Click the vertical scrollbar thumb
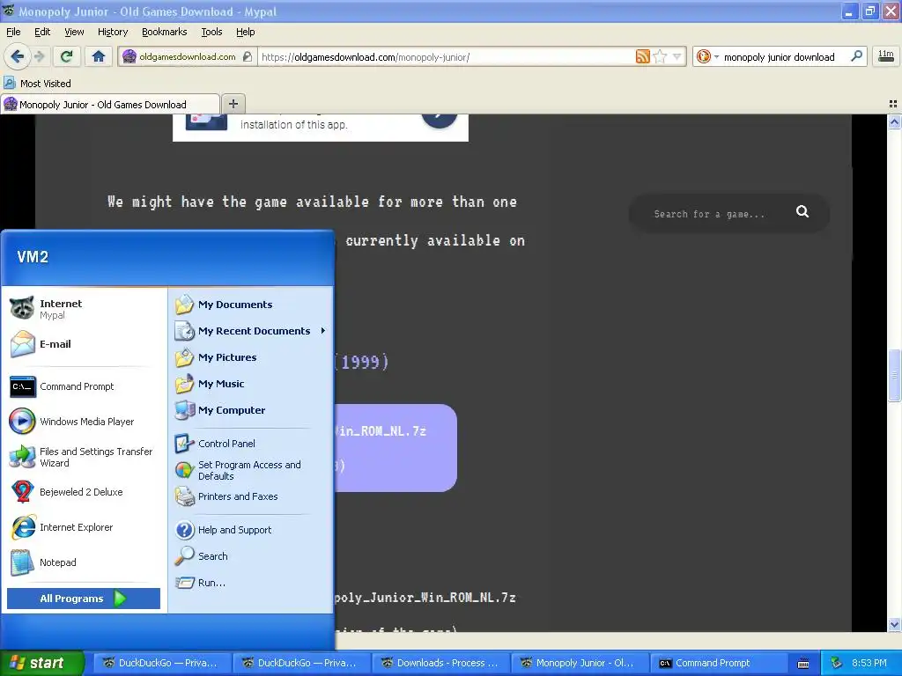 (x=895, y=375)
